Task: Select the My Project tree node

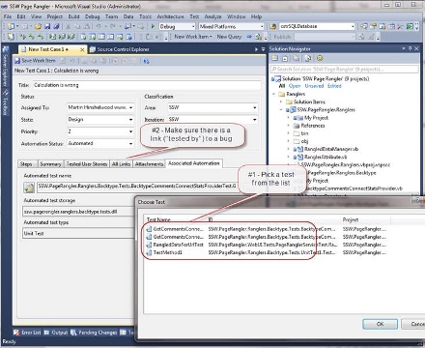Action: coord(316,118)
